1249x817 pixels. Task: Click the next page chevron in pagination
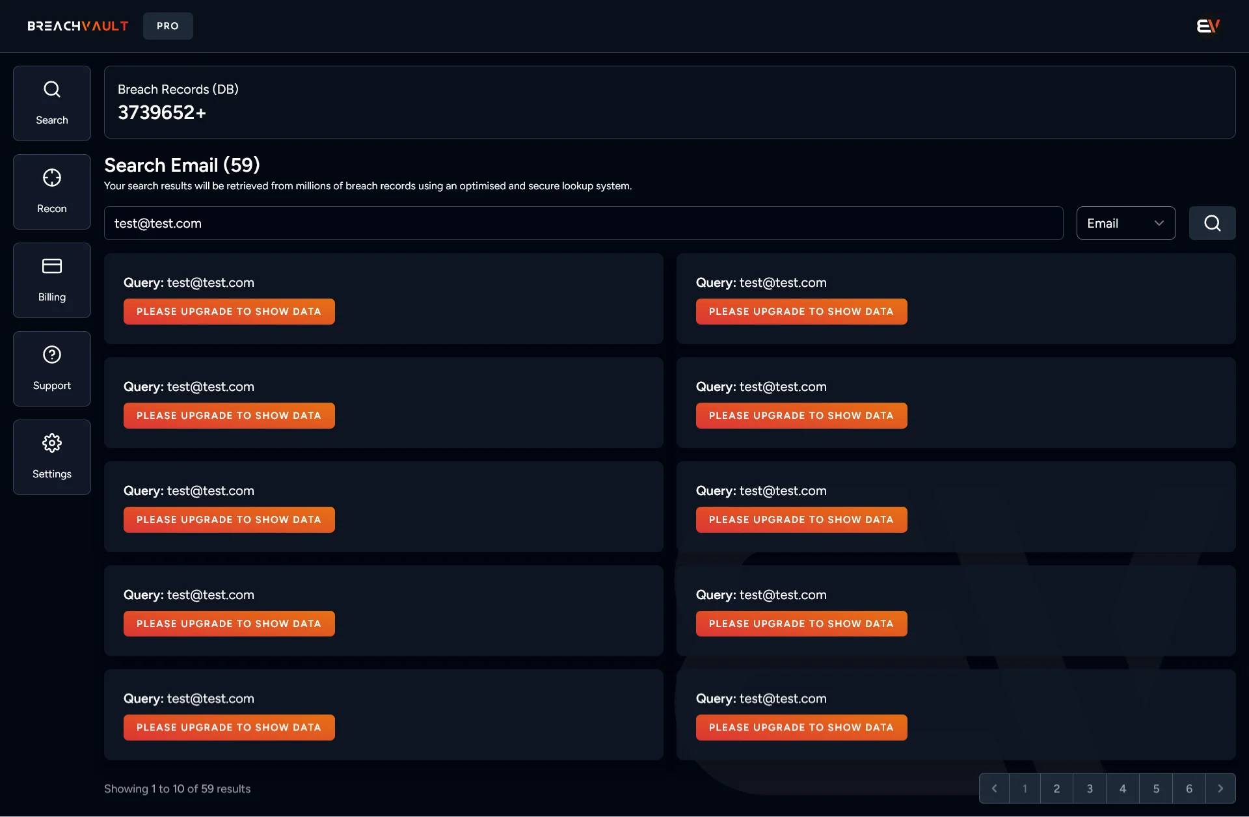click(1221, 788)
